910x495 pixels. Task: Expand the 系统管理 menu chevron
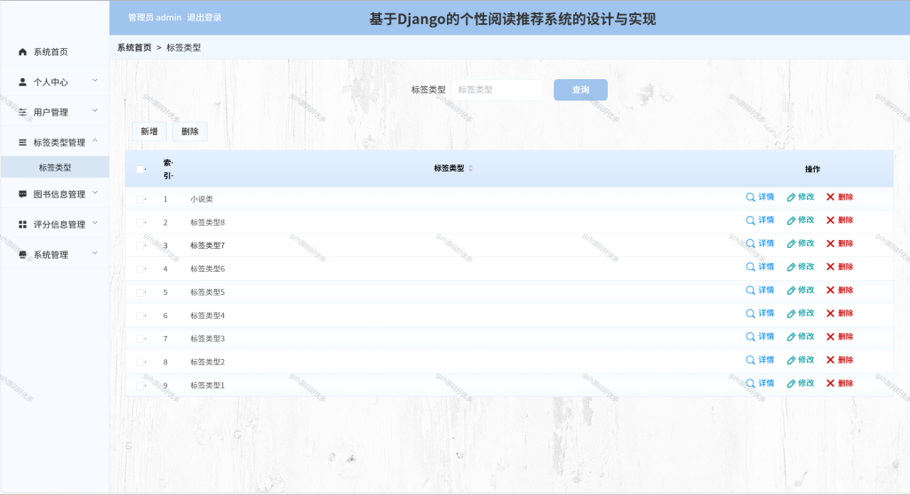pyautogui.click(x=95, y=253)
